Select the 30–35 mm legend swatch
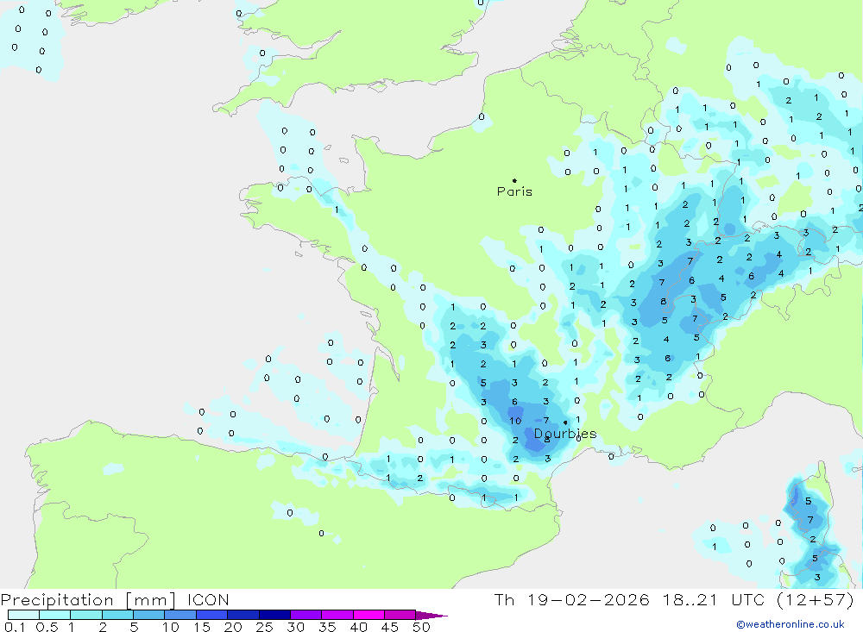The height and width of the screenshot is (632, 863). [x=306, y=615]
